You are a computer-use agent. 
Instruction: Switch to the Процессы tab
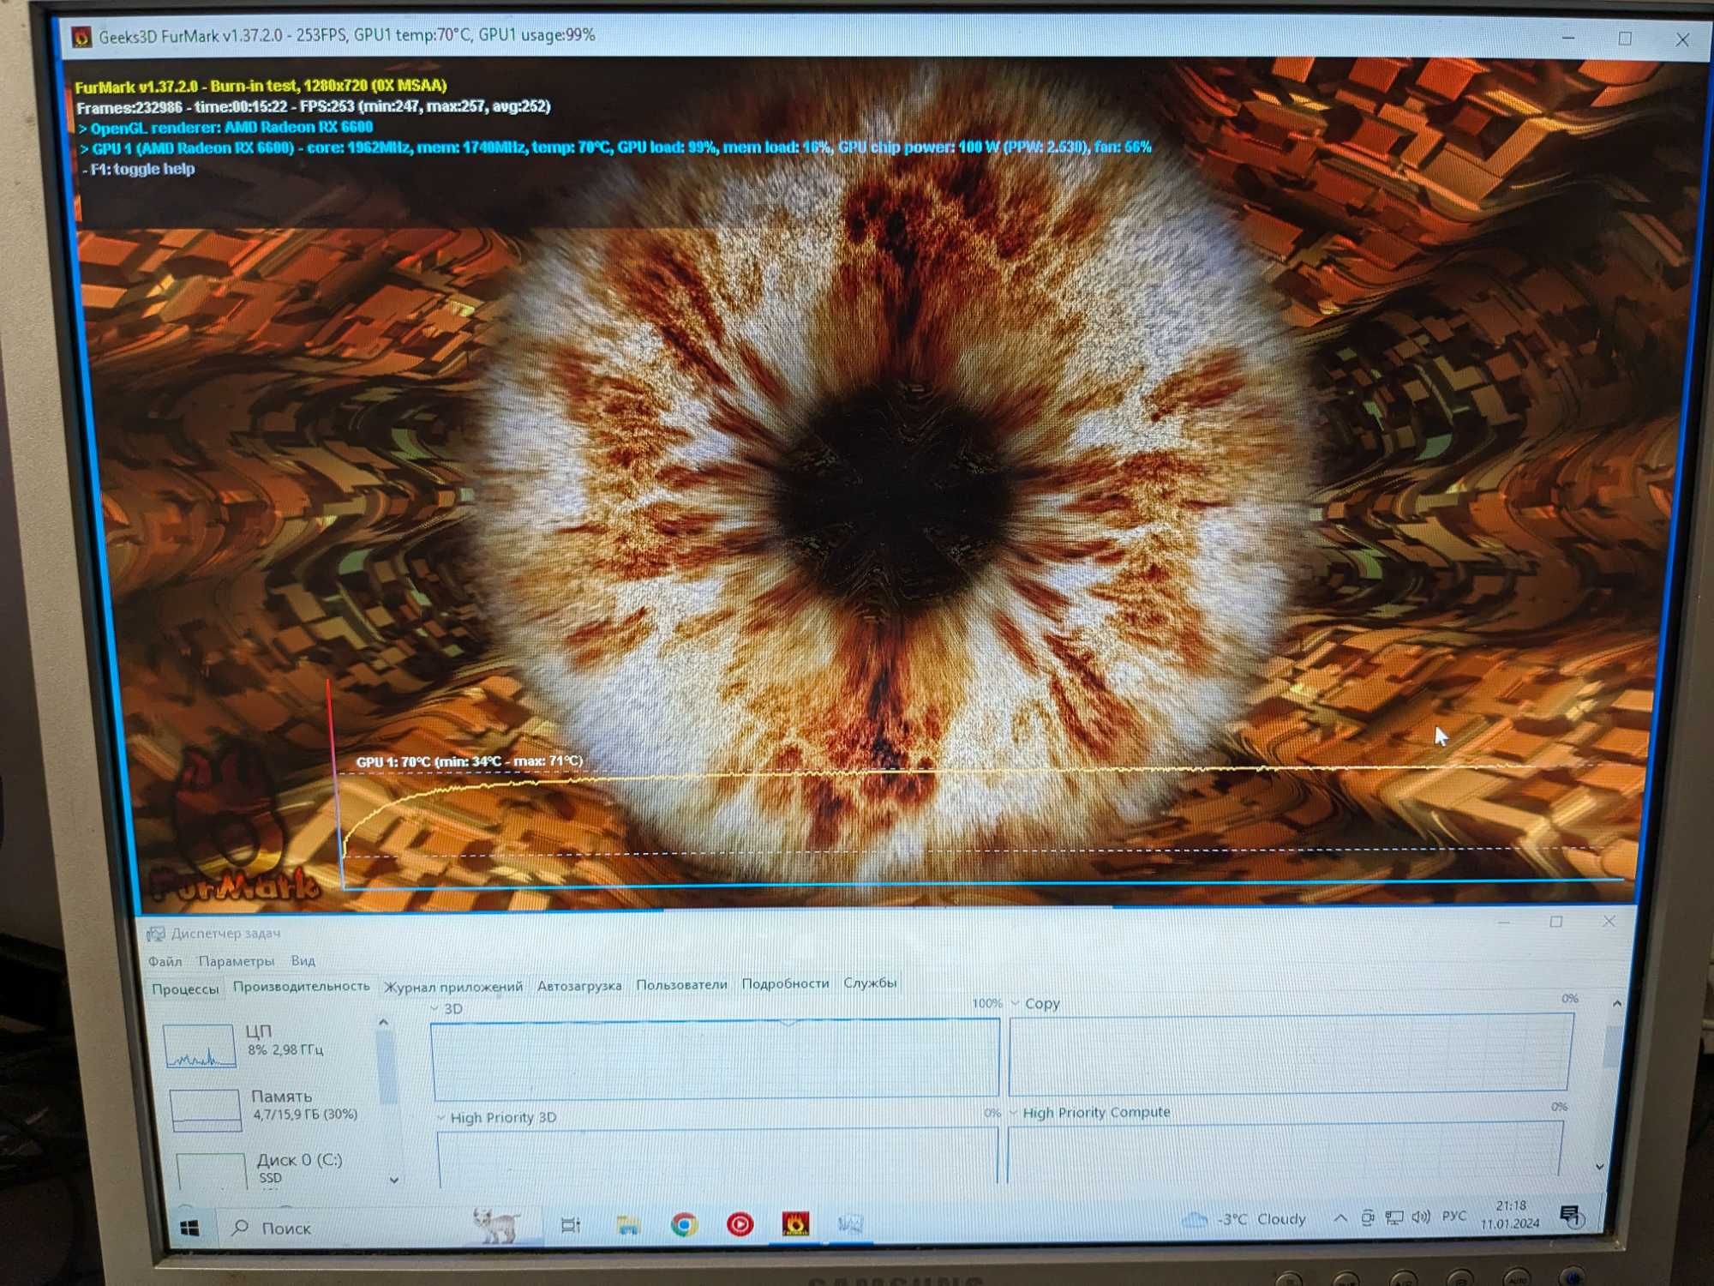(x=185, y=989)
